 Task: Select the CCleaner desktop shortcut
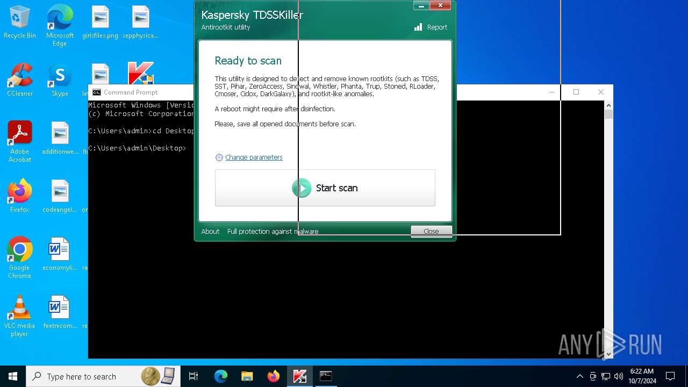point(20,80)
